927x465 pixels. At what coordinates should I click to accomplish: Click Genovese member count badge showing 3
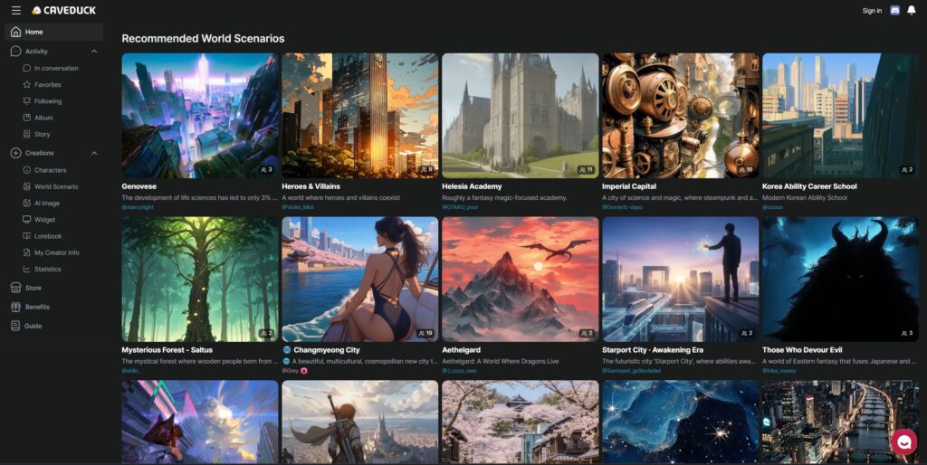[266, 169]
